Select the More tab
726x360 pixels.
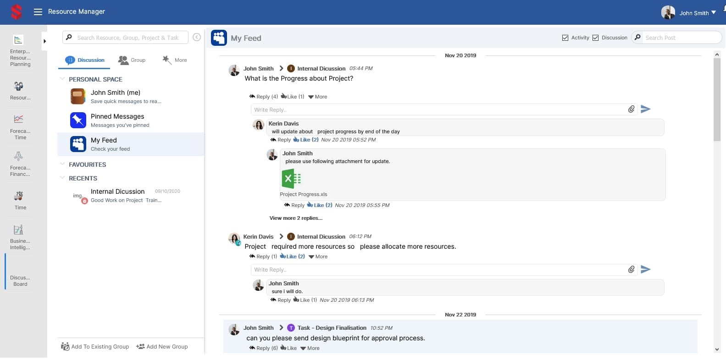[x=175, y=60]
